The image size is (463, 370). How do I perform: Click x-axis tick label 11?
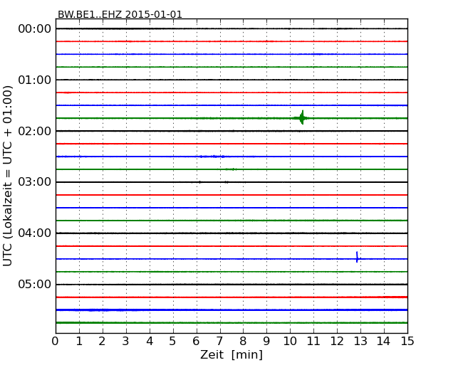click(x=313, y=342)
